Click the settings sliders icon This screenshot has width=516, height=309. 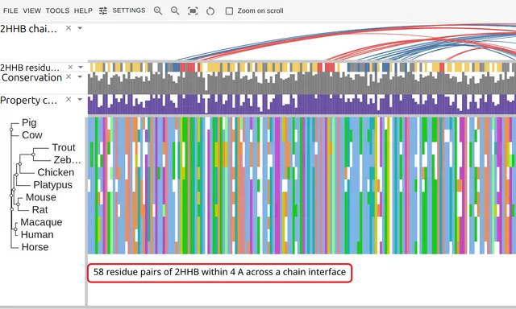103,10
